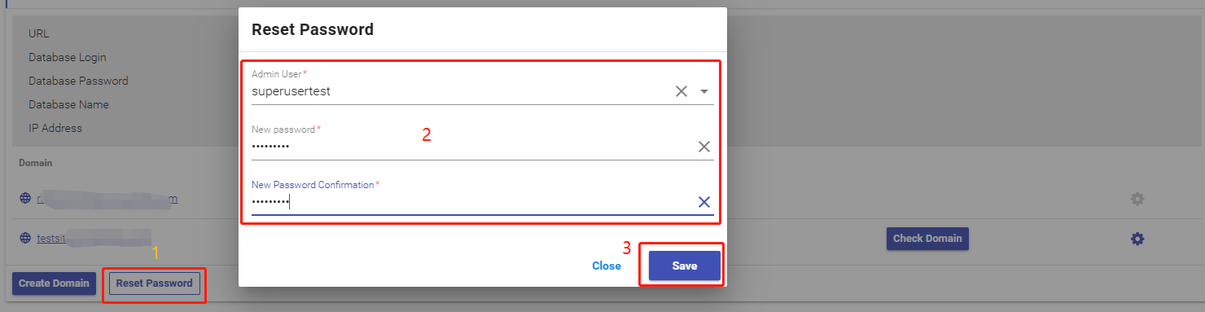Viewport: 1205px width, 312px height.
Task: Click the Reset Password dialog title
Action: point(313,30)
